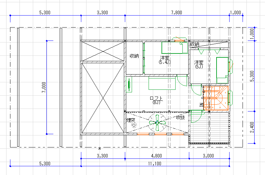Click the rectangular furniture above the ロフト label
The width and height of the screenshot is (265, 175).
(x=162, y=83)
